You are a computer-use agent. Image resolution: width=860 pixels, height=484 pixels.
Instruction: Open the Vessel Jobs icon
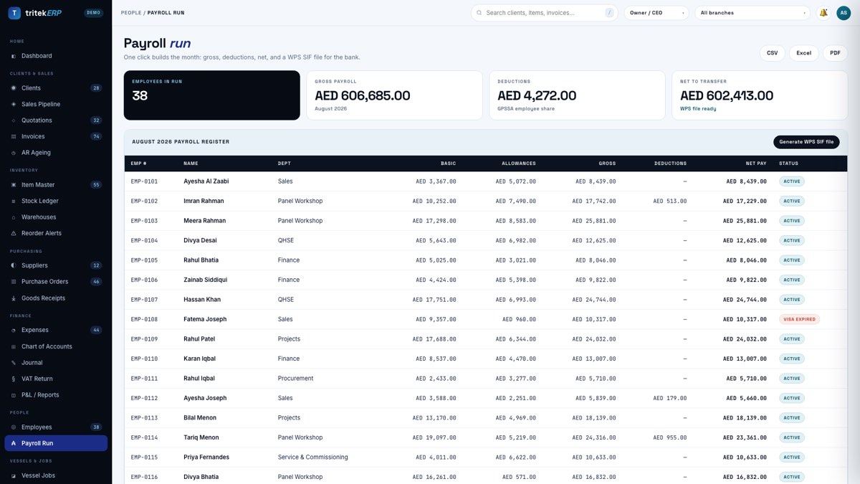[x=14, y=475]
